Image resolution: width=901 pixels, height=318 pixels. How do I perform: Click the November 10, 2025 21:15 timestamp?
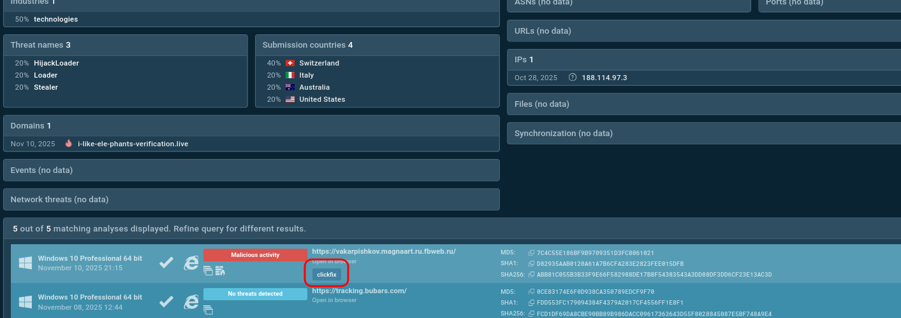80,268
